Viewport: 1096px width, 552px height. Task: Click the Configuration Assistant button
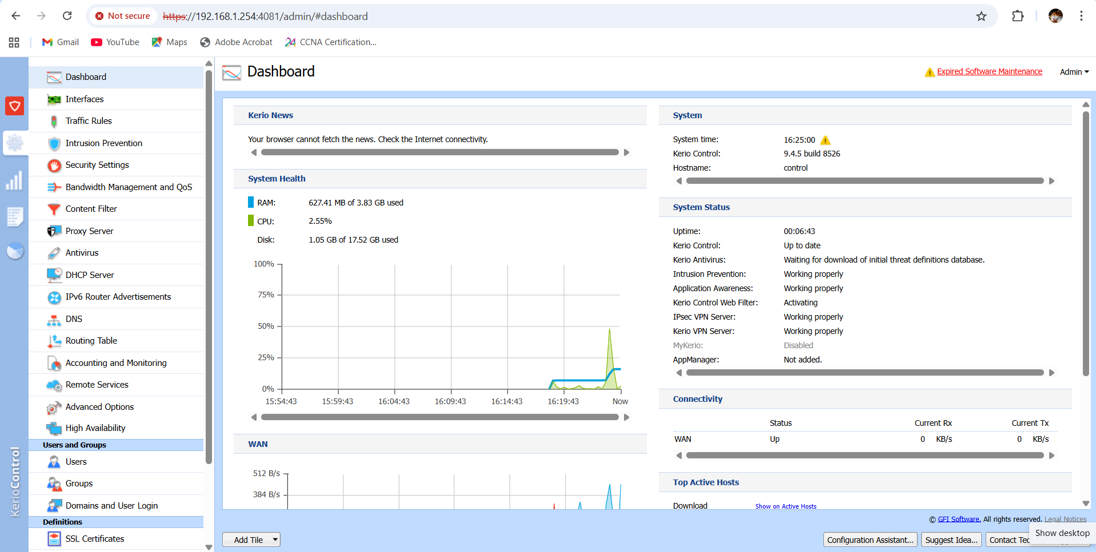click(x=870, y=540)
